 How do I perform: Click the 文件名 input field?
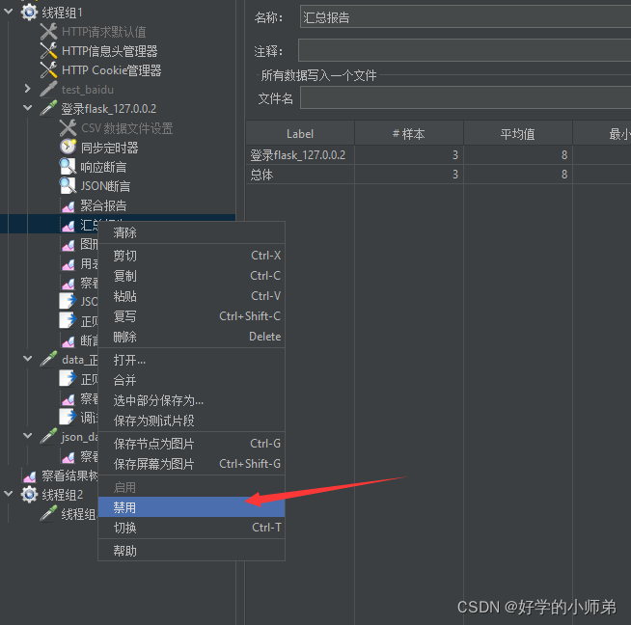(x=465, y=97)
